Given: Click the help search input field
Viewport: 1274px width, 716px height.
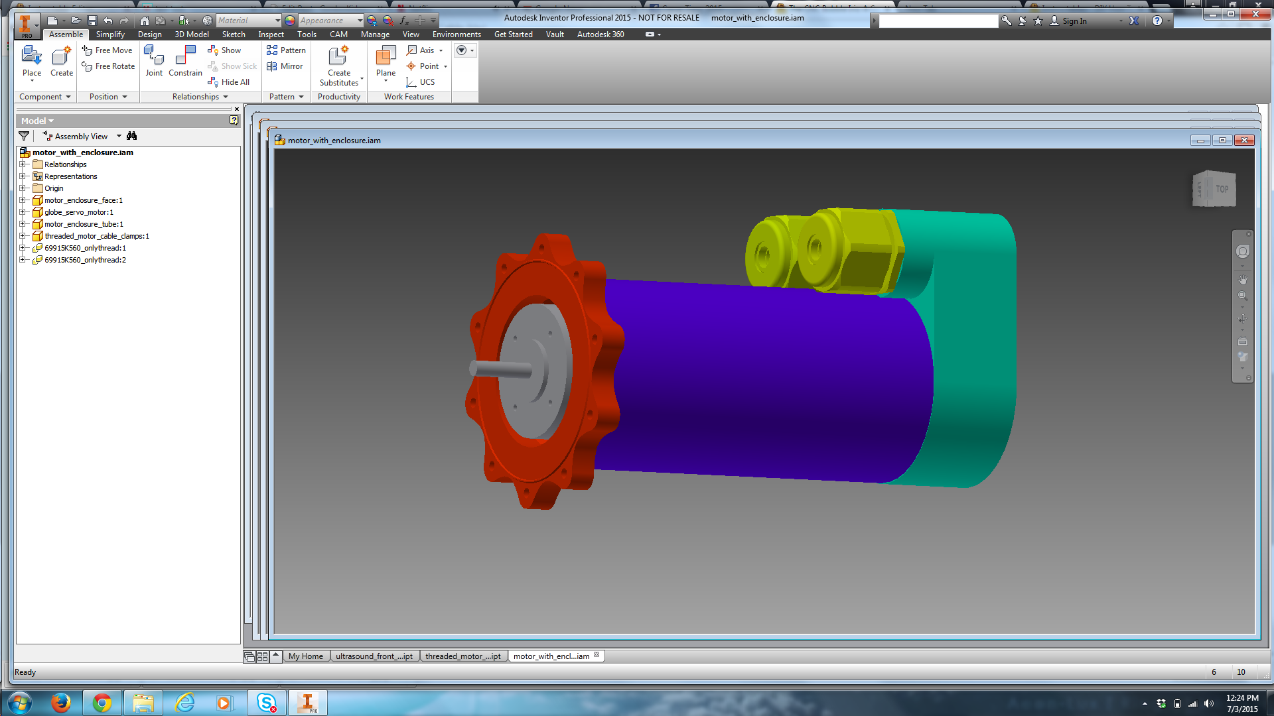Looking at the screenshot, I should tap(938, 21).
